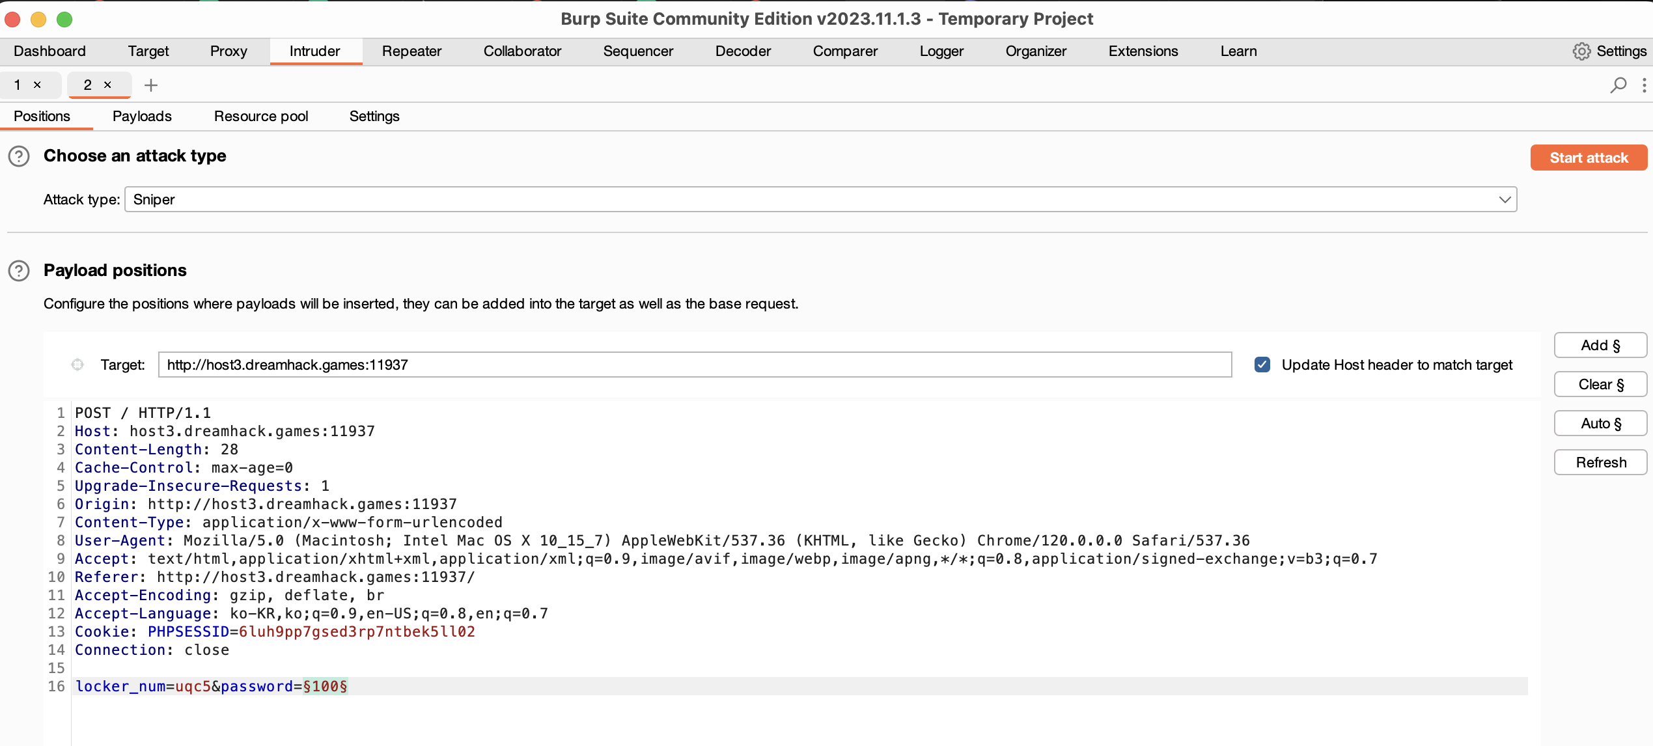This screenshot has width=1653, height=746.
Task: Click the Target URL input field
Action: pyautogui.click(x=695, y=365)
